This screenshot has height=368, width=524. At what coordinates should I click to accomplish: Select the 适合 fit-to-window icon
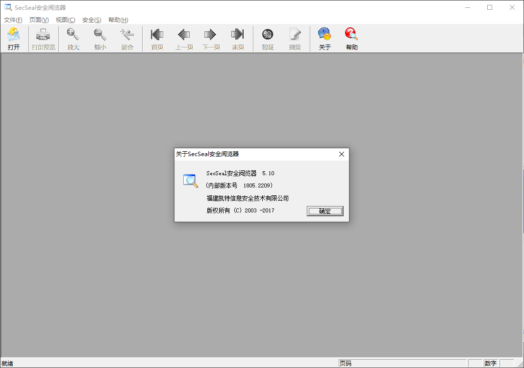pos(127,35)
